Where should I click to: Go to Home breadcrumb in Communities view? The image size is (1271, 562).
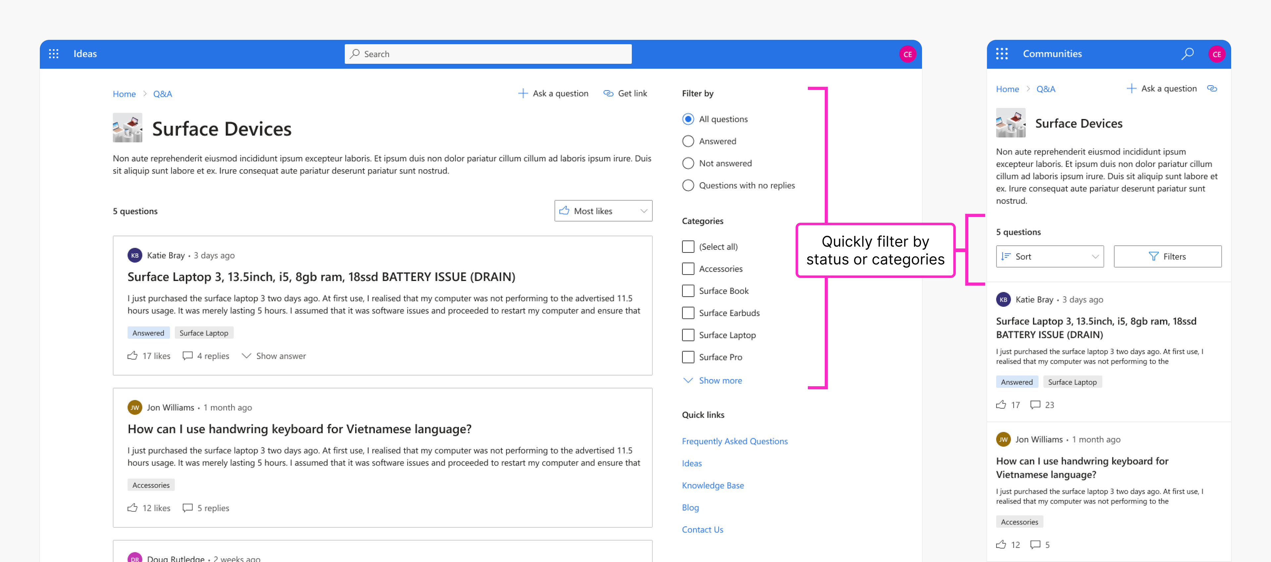(x=1007, y=89)
